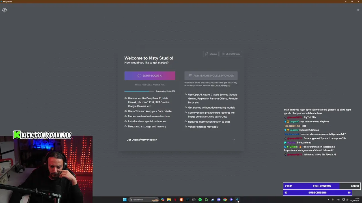This screenshot has height=203, width=362.
Task: Click the_iconic_me username in chat
Action: [292, 126]
